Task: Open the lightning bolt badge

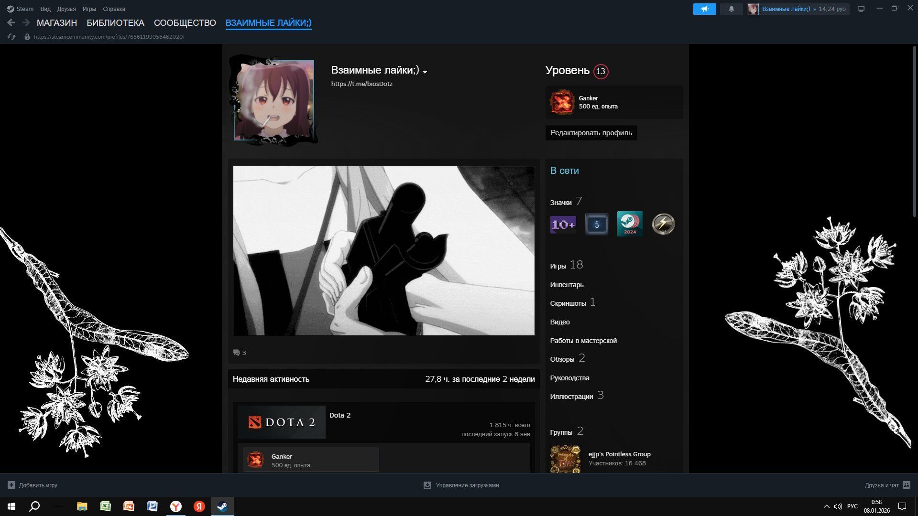Action: point(663,224)
